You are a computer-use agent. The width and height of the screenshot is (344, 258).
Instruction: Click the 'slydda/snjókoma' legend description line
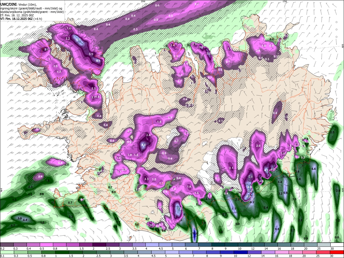click(x=32, y=12)
